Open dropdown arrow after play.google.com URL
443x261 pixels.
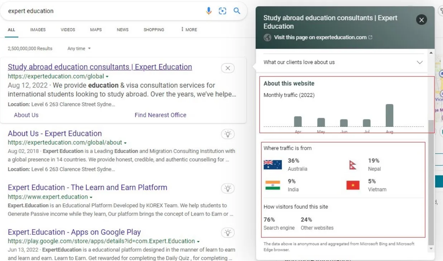[x=198, y=241]
